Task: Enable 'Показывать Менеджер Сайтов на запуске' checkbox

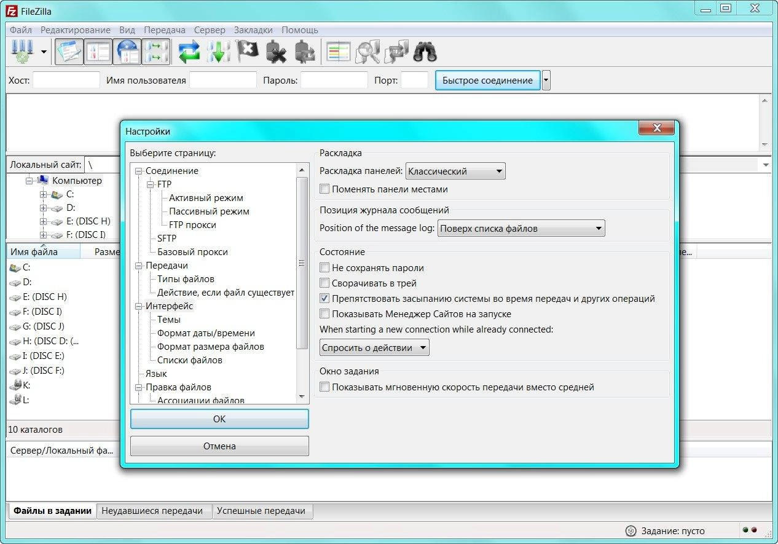Action: 324,314
